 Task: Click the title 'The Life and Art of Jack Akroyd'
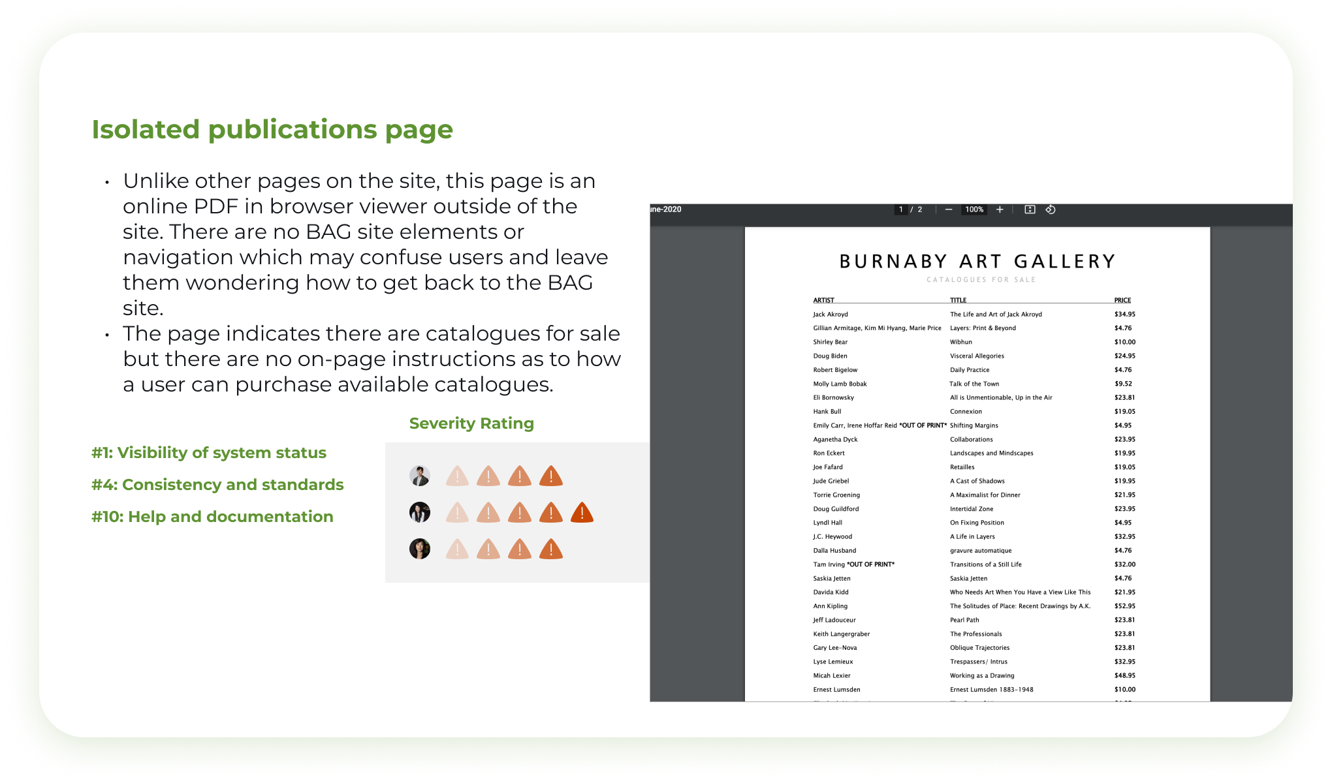click(996, 315)
